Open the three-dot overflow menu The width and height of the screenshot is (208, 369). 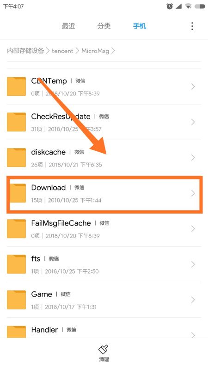[192, 26]
